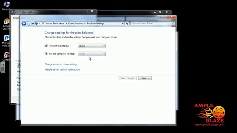The height and width of the screenshot is (133, 237).
Task: Click the breadcrumb overflow chevron in address bar
Action: pos(40,24)
